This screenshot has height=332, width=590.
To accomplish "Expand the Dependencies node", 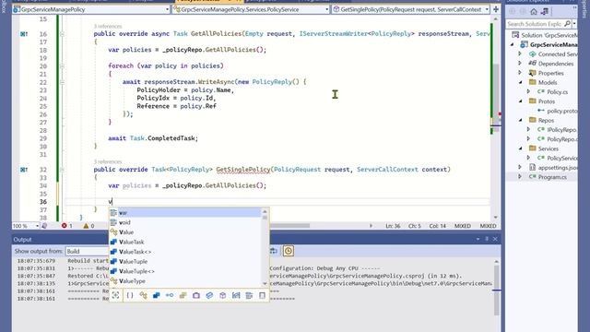I will [520, 64].
